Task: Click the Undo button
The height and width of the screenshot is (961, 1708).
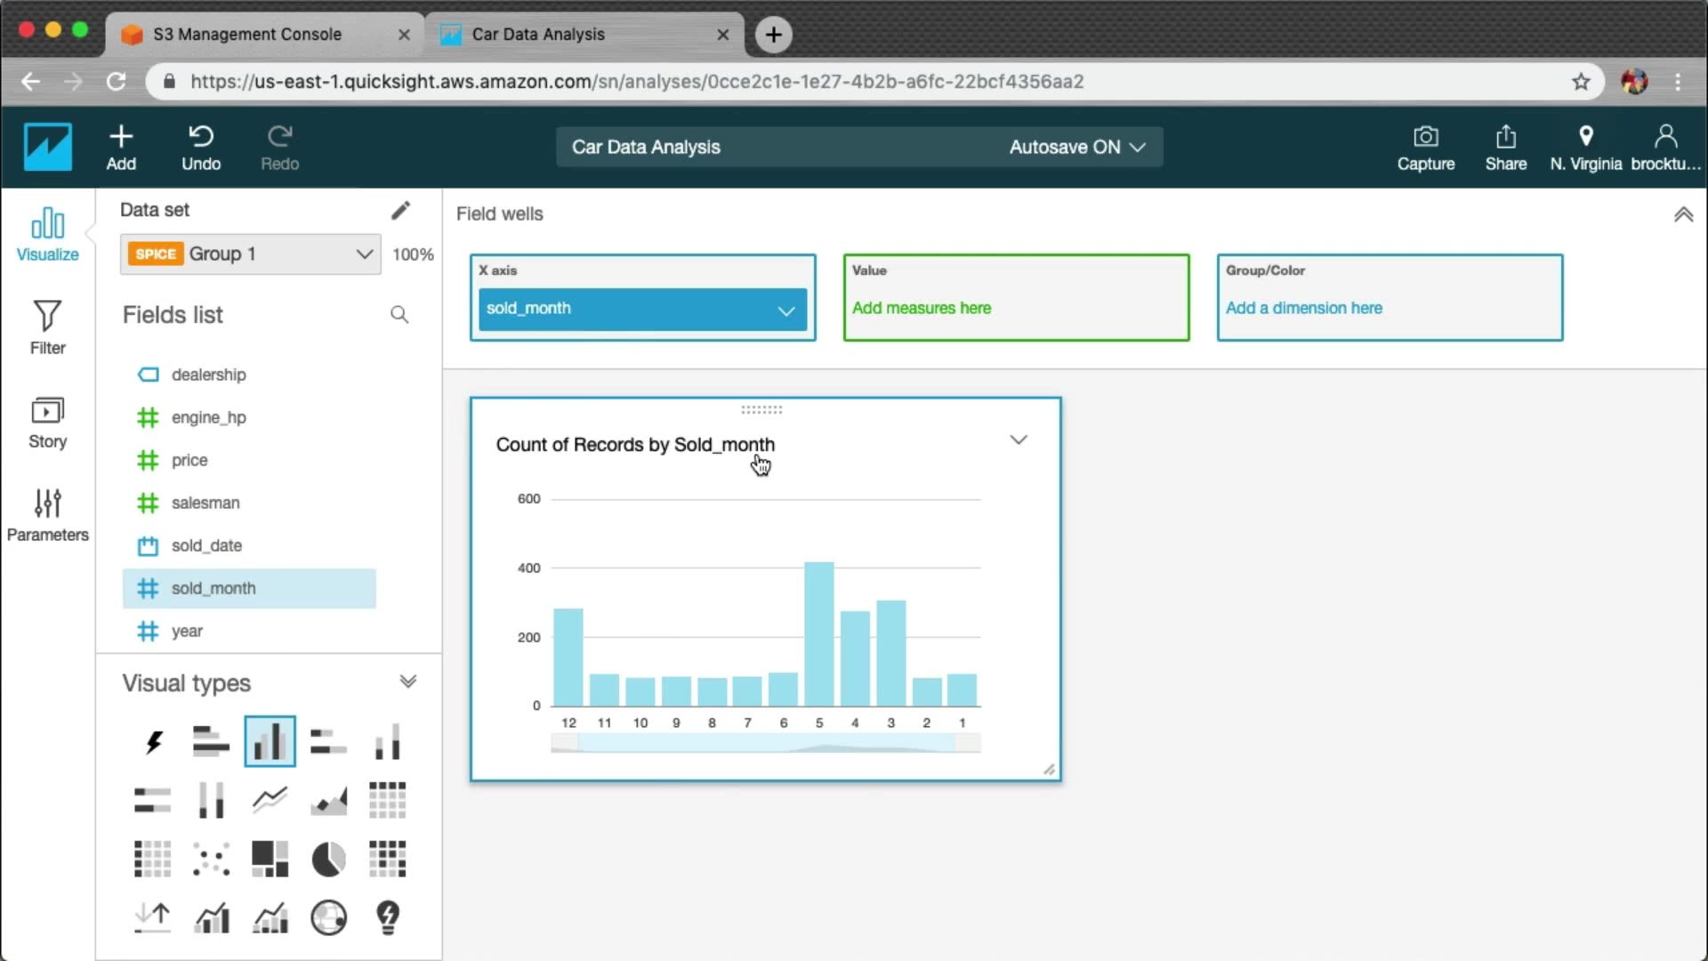Action: [201, 148]
